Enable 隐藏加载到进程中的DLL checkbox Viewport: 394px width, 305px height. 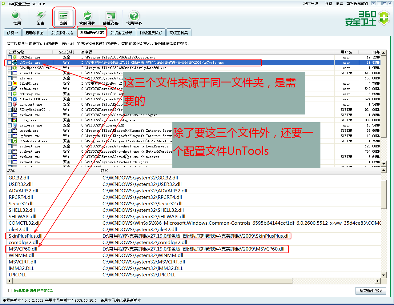[10, 290]
